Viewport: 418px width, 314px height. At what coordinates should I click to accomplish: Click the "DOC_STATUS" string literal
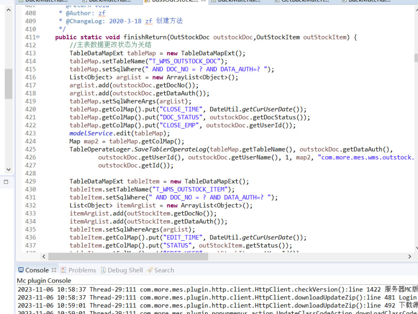click(181, 117)
